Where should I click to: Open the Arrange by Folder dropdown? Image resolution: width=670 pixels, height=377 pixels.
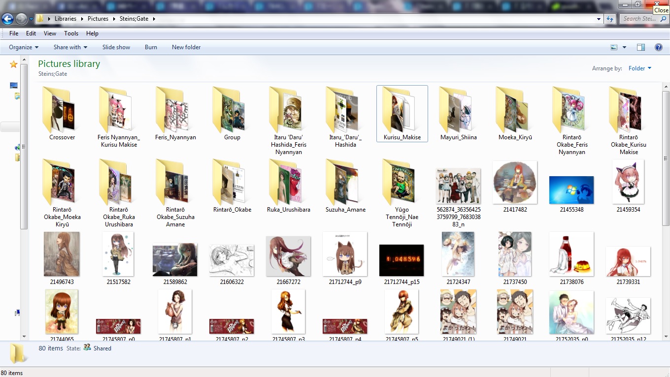click(x=640, y=68)
